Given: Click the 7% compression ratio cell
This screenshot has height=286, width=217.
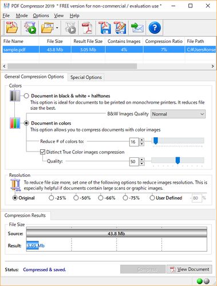Looking at the screenshot, I should point(164,50).
